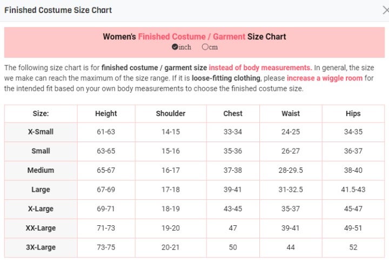
Task: Click the Small size row label
Action: pyautogui.click(x=41, y=151)
